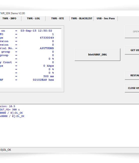The width and height of the screenshot is (139, 163).
Task: Click the log line ending 10.5
Action: [8, 106]
